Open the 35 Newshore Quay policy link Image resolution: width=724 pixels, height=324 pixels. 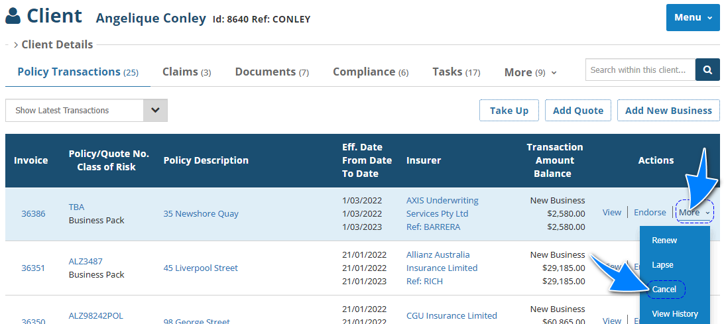point(201,214)
